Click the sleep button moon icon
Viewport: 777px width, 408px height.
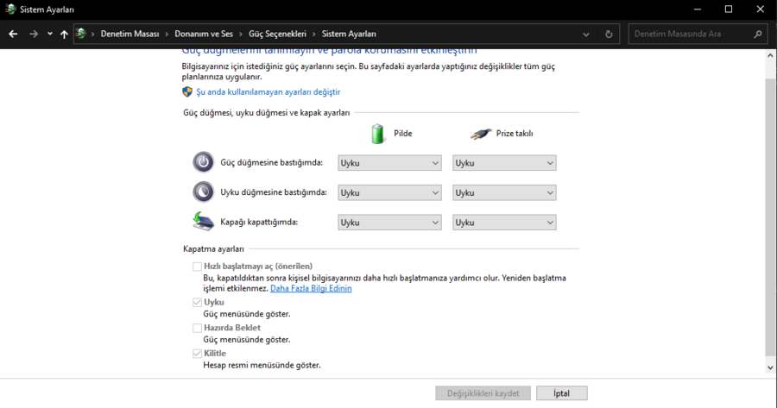pos(203,192)
